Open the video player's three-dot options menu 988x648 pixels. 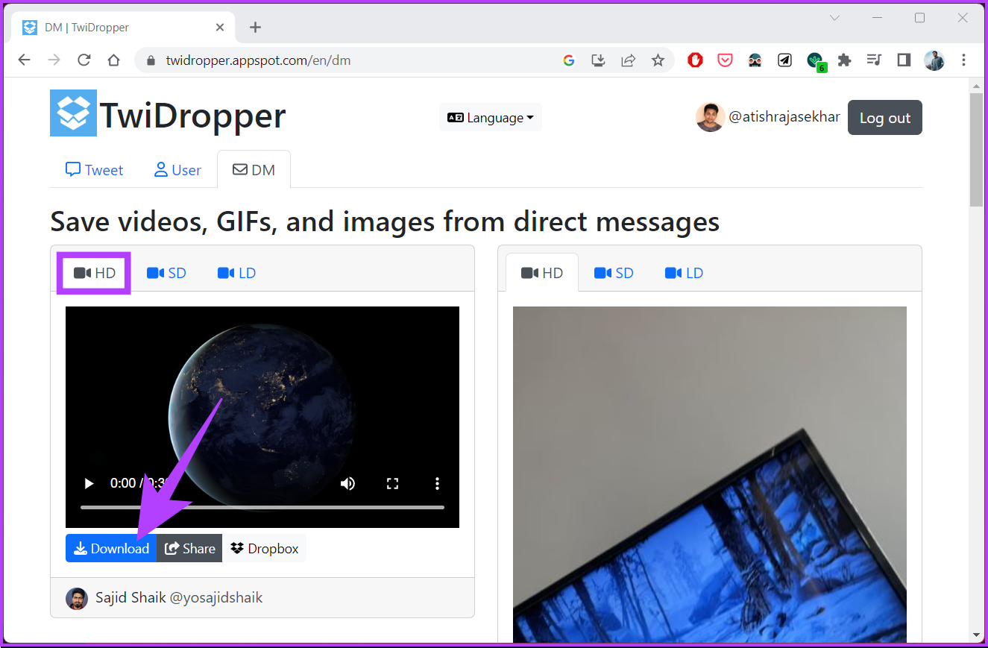pos(437,483)
